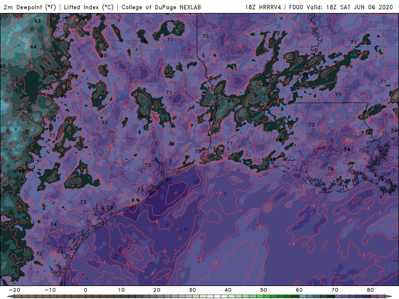Click the 'Lifted Index (°C)' title text

pos(89,7)
